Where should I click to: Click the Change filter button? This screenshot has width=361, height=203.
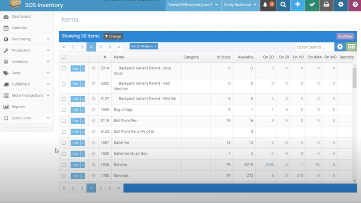coord(113,36)
